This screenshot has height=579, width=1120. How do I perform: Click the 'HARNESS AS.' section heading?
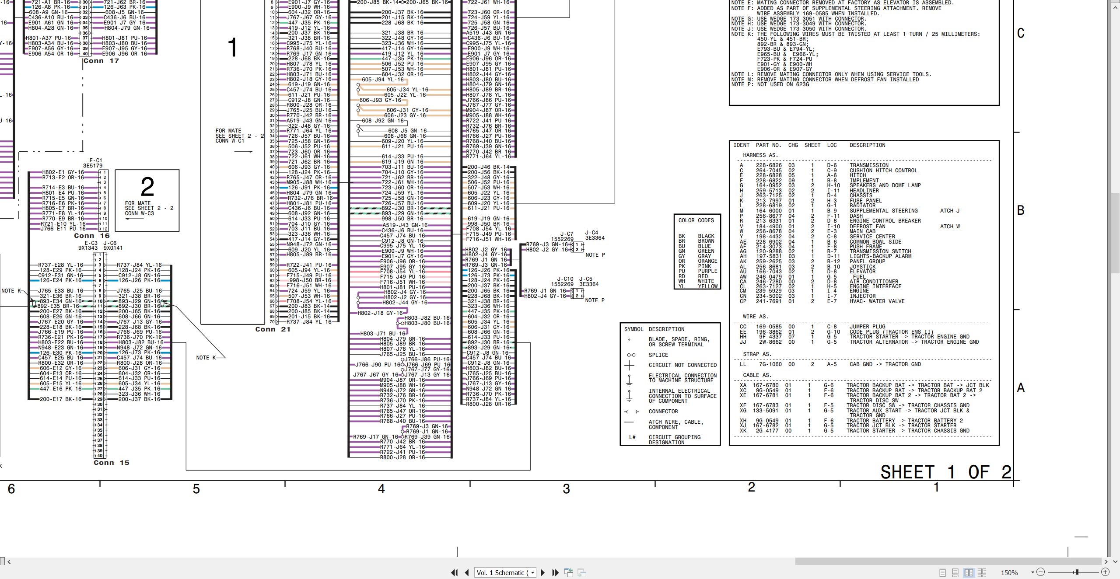click(760, 155)
